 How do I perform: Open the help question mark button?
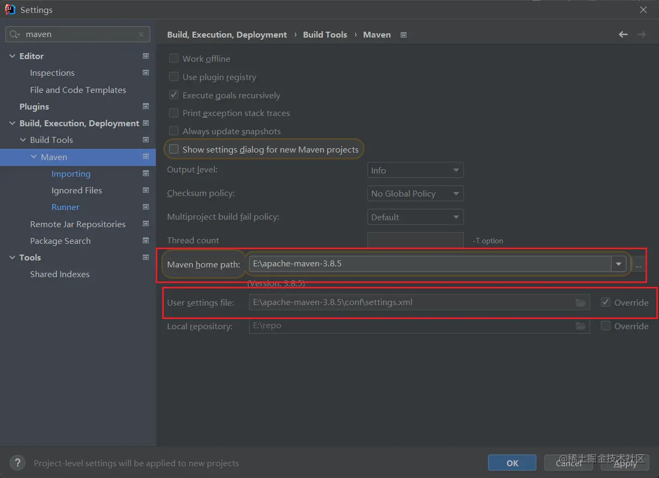17,462
